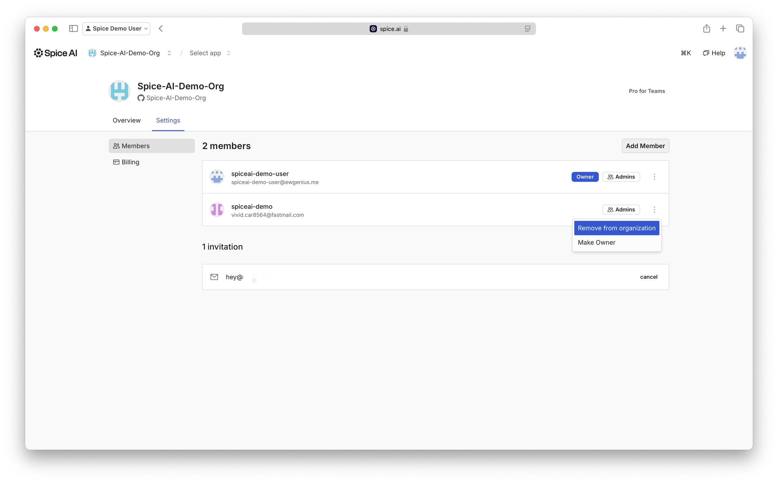
Task: Click the reader icon in the address bar
Action: pos(527,29)
